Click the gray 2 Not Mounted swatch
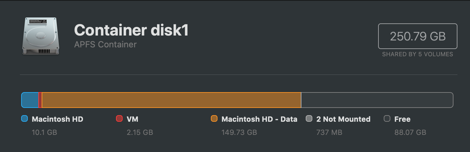This screenshot has width=470, height=152. tap(309, 119)
